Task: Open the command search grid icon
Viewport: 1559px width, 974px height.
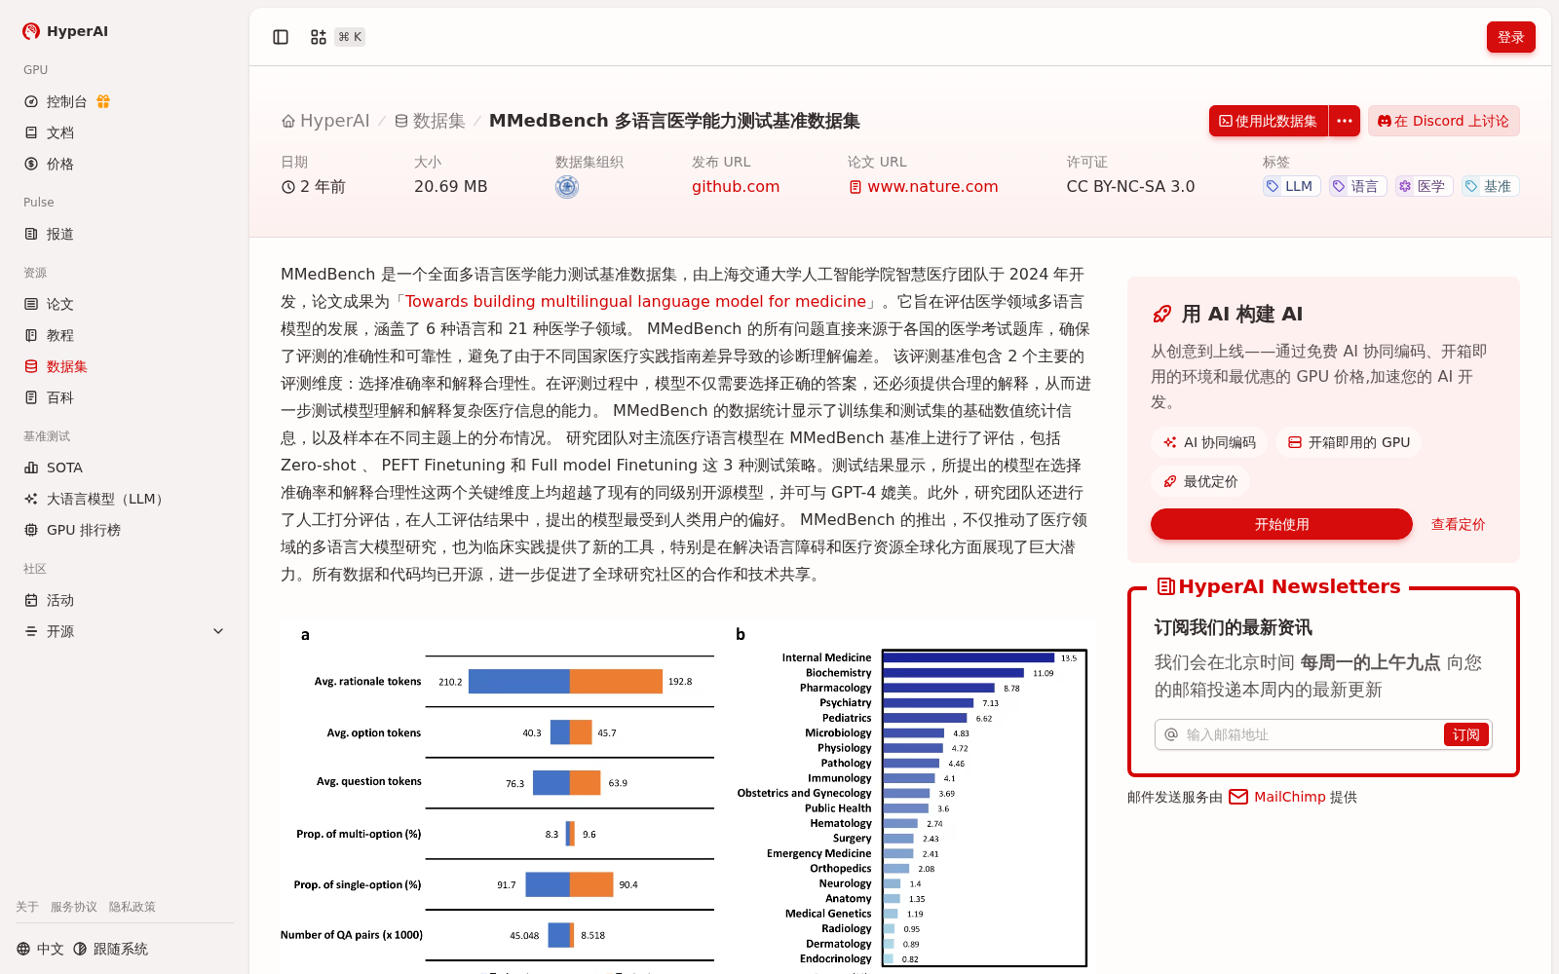Action: [319, 37]
